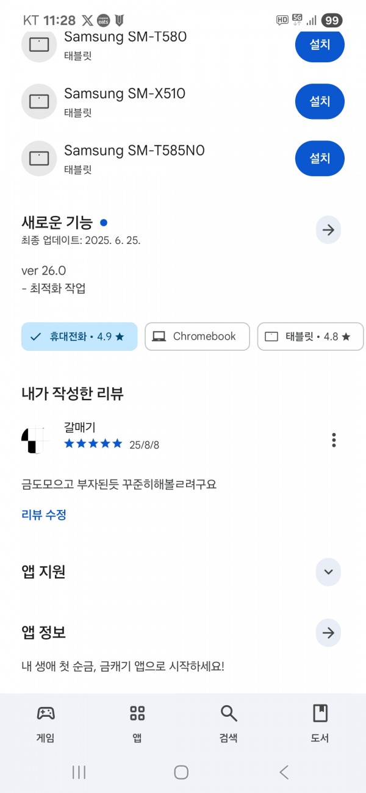The image size is (366, 793).
Task: Tap the Android recent apps button
Action: coord(79,772)
